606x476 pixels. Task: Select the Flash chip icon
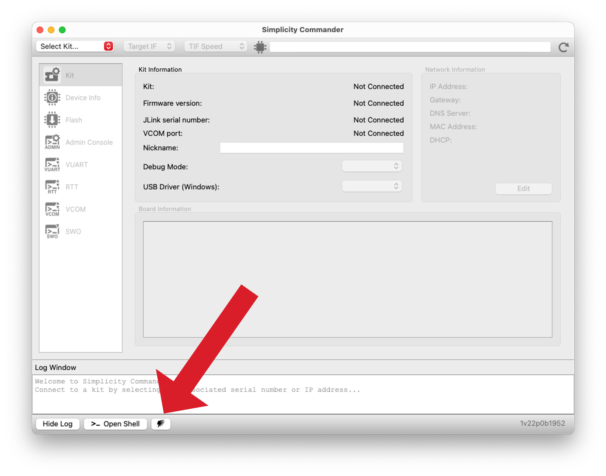(52, 120)
